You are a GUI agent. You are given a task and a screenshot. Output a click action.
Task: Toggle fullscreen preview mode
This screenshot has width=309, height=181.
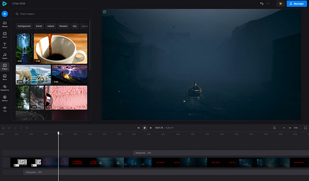(x=306, y=127)
